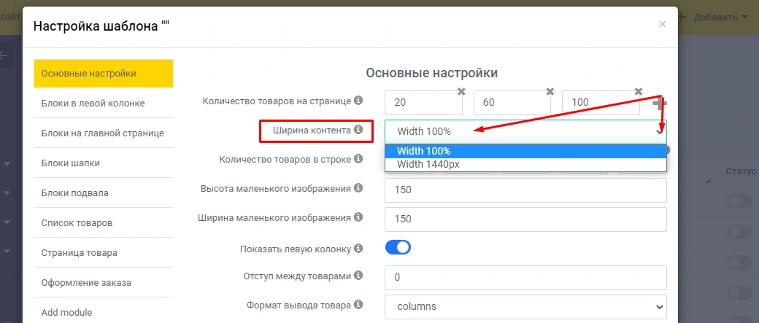759x323 pixels.
Task: Choose Width 100% option in dropdown list
Action: [x=423, y=151]
